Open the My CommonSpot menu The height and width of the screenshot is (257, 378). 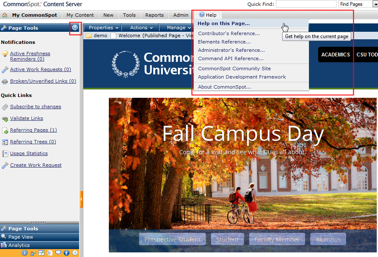click(x=34, y=15)
